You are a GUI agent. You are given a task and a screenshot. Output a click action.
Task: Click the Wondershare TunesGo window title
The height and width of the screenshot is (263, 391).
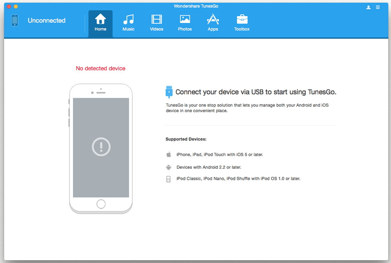click(195, 6)
